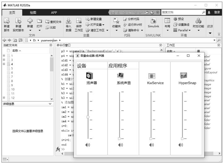Click the speaker device icon 扬声器
Screen dimensions: 223x163
[90, 75]
